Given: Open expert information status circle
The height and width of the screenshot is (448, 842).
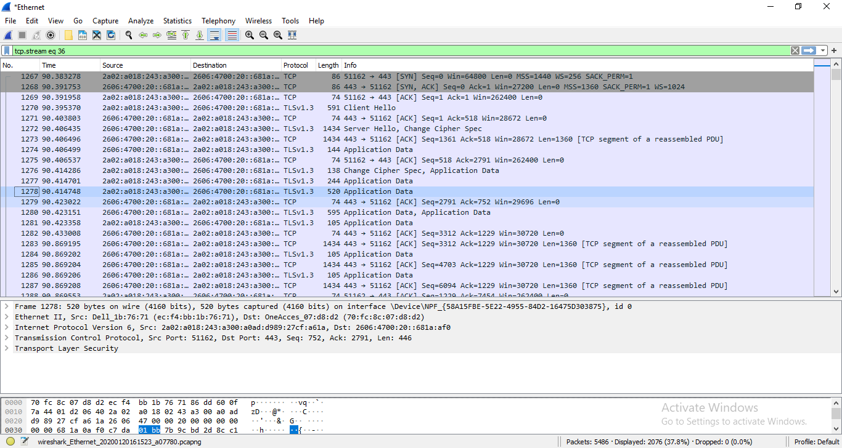Looking at the screenshot, I should pyautogui.click(x=10, y=441).
